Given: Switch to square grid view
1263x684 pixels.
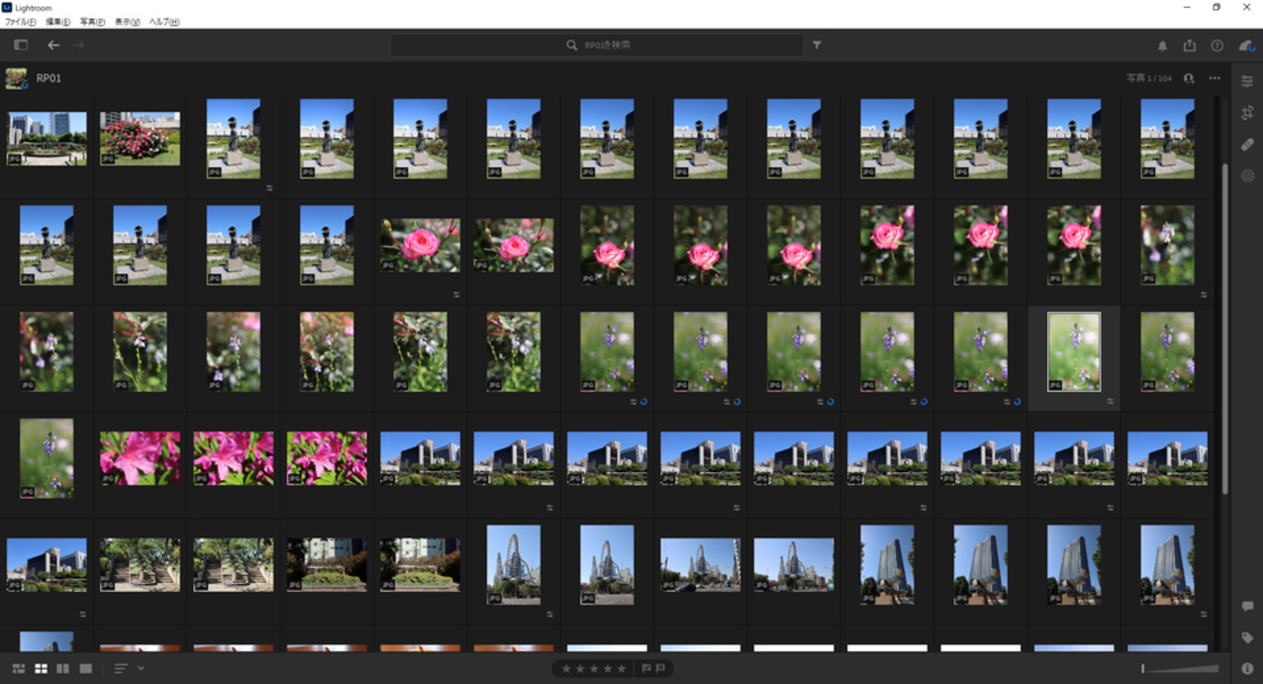Looking at the screenshot, I should click(41, 668).
